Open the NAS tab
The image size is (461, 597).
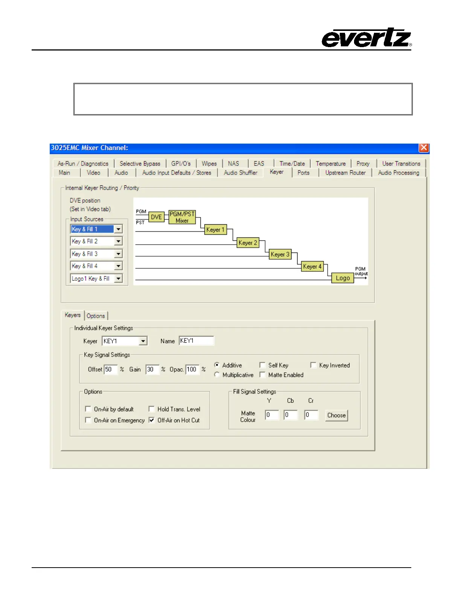click(234, 164)
